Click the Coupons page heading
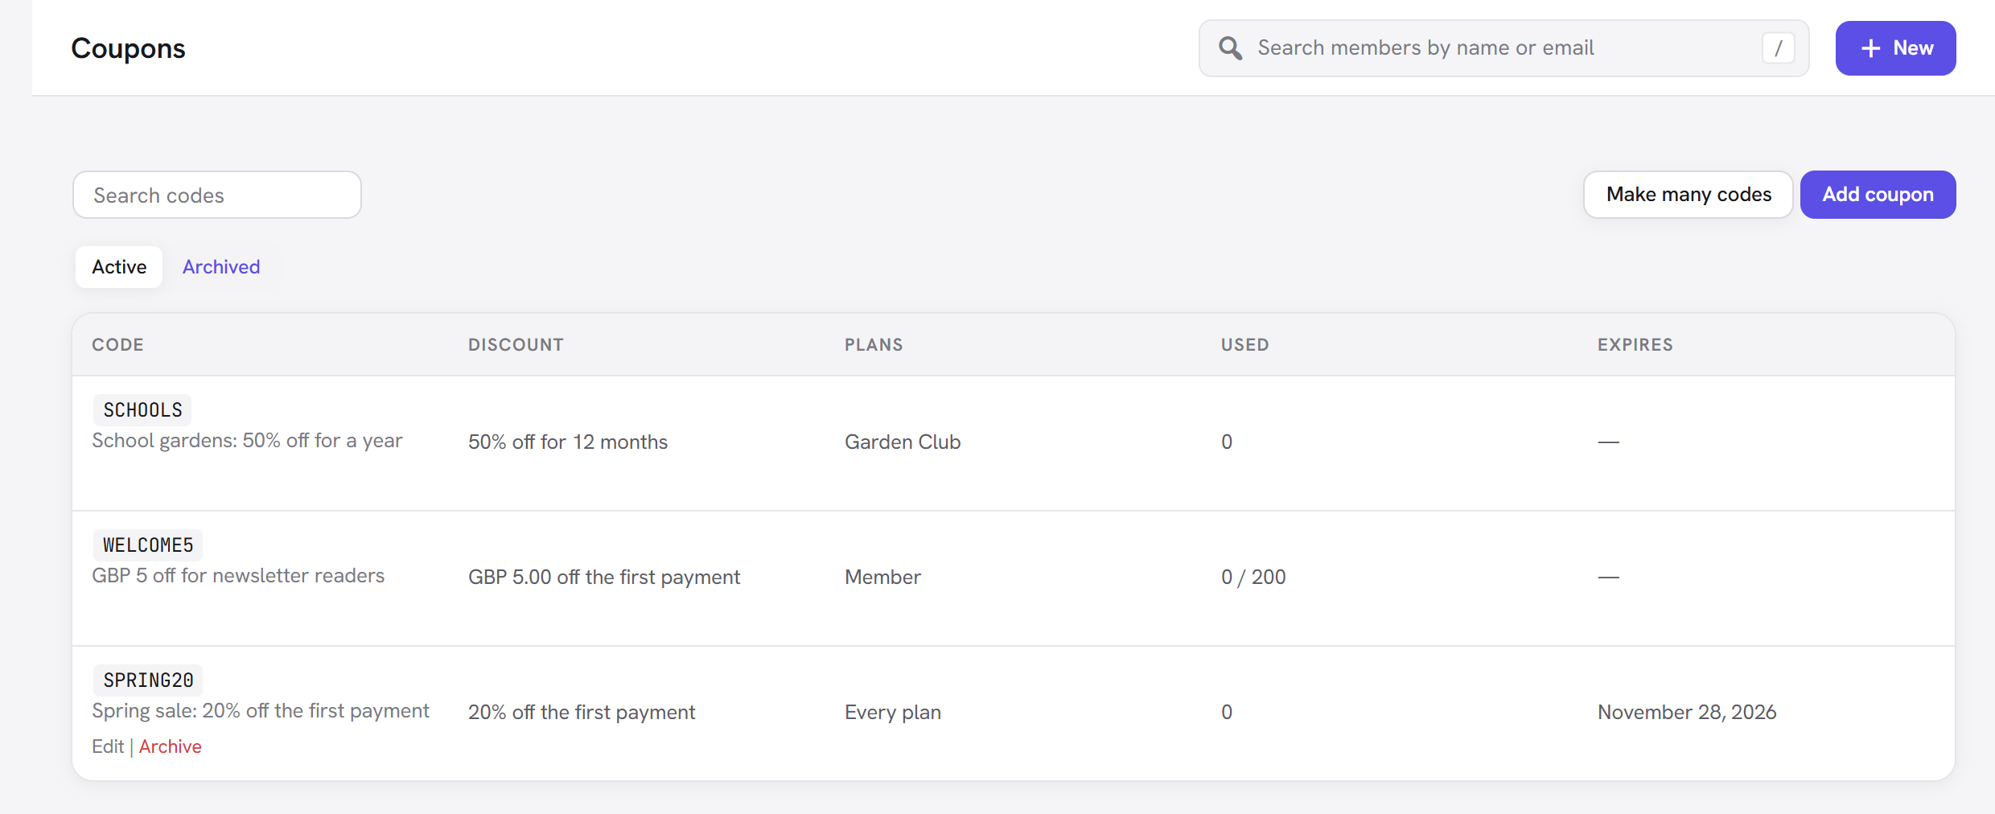Viewport: 1995px width, 814px height. (x=128, y=48)
